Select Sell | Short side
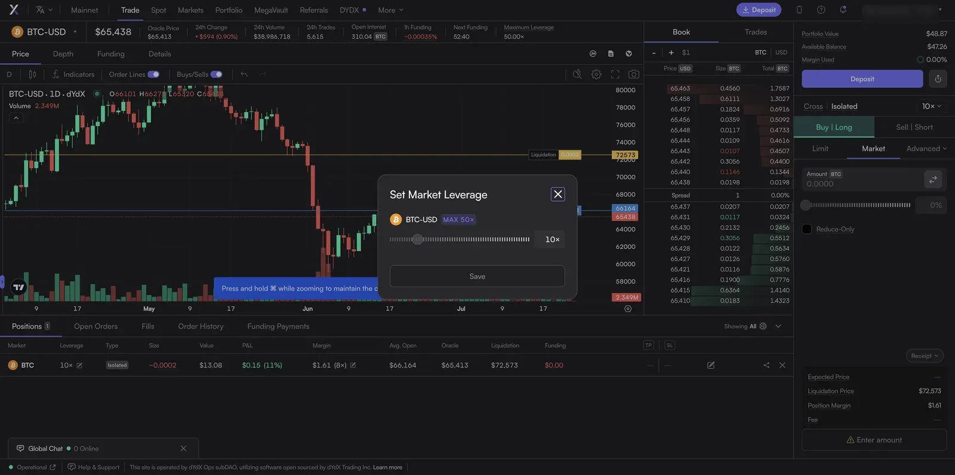Viewport: 955px width, 475px height. tap(914, 127)
